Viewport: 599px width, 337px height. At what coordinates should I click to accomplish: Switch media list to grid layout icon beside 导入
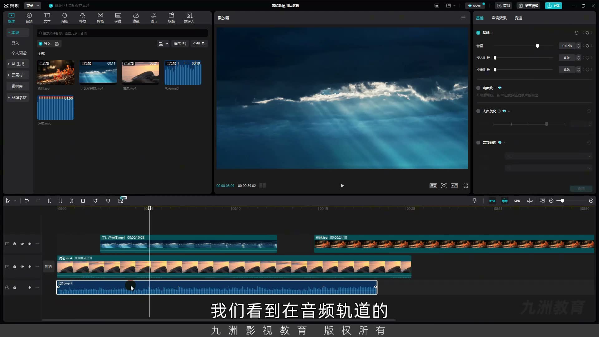[x=57, y=44]
